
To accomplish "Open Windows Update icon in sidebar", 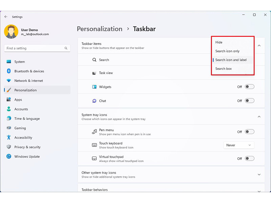I will 9,157.
